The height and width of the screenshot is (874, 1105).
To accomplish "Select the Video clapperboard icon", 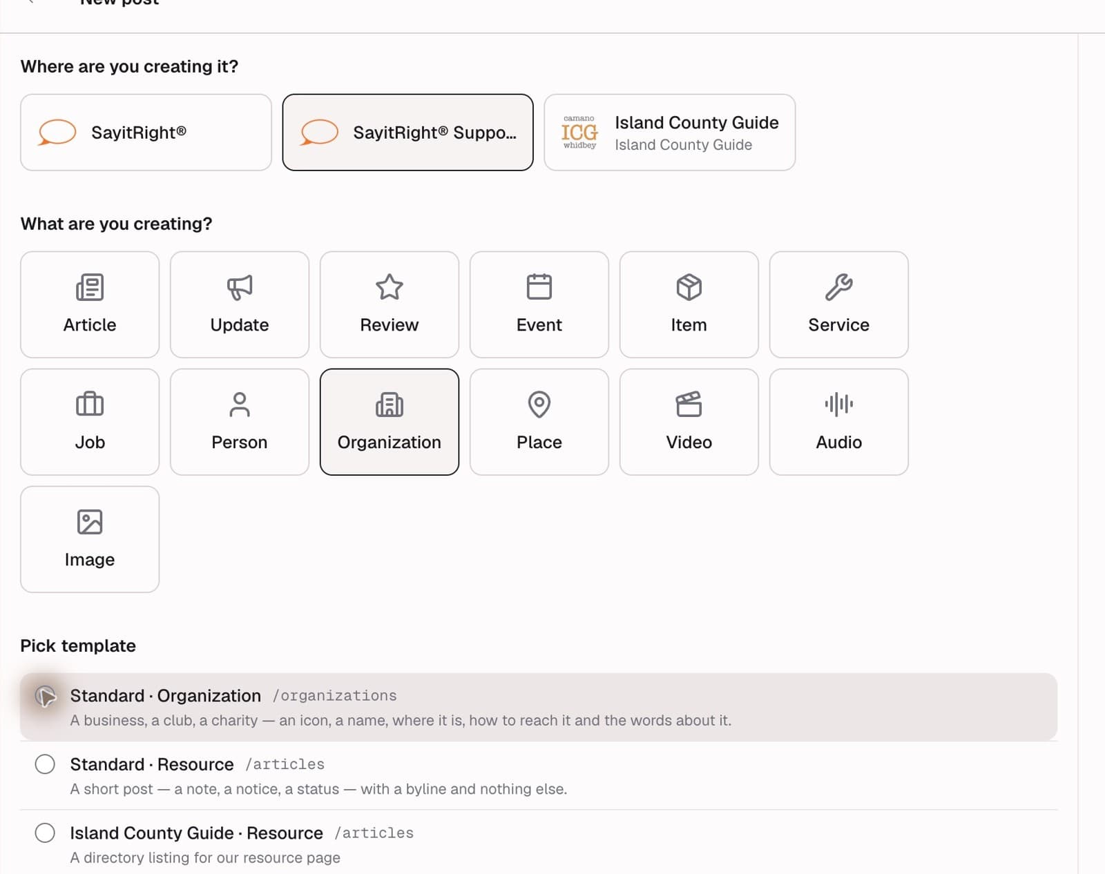I will pyautogui.click(x=689, y=405).
